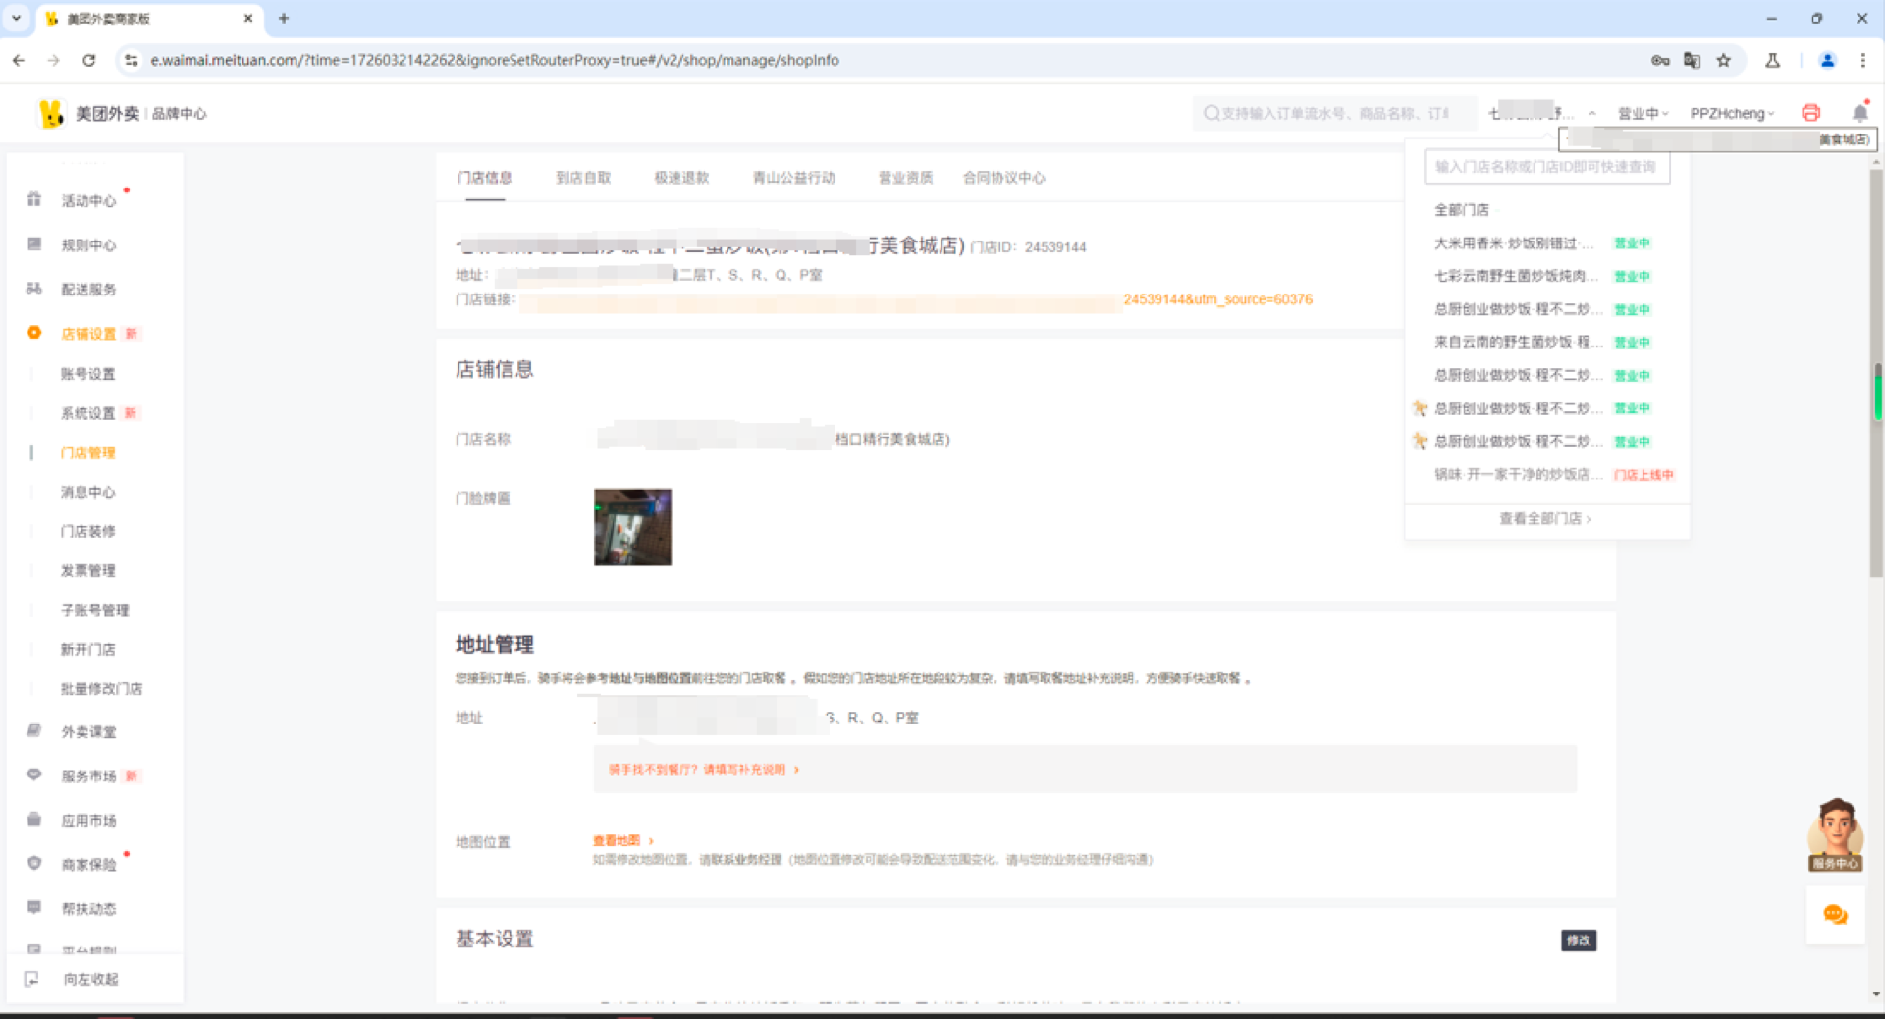Screen dimensions: 1885x1019
Task: Expand the 营业中 status dropdown
Action: [x=1643, y=113]
